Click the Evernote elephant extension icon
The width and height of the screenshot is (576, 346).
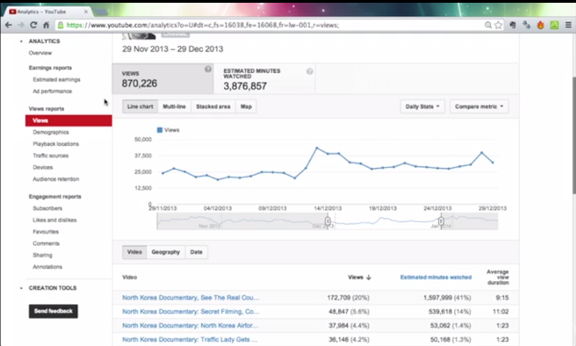(x=513, y=25)
